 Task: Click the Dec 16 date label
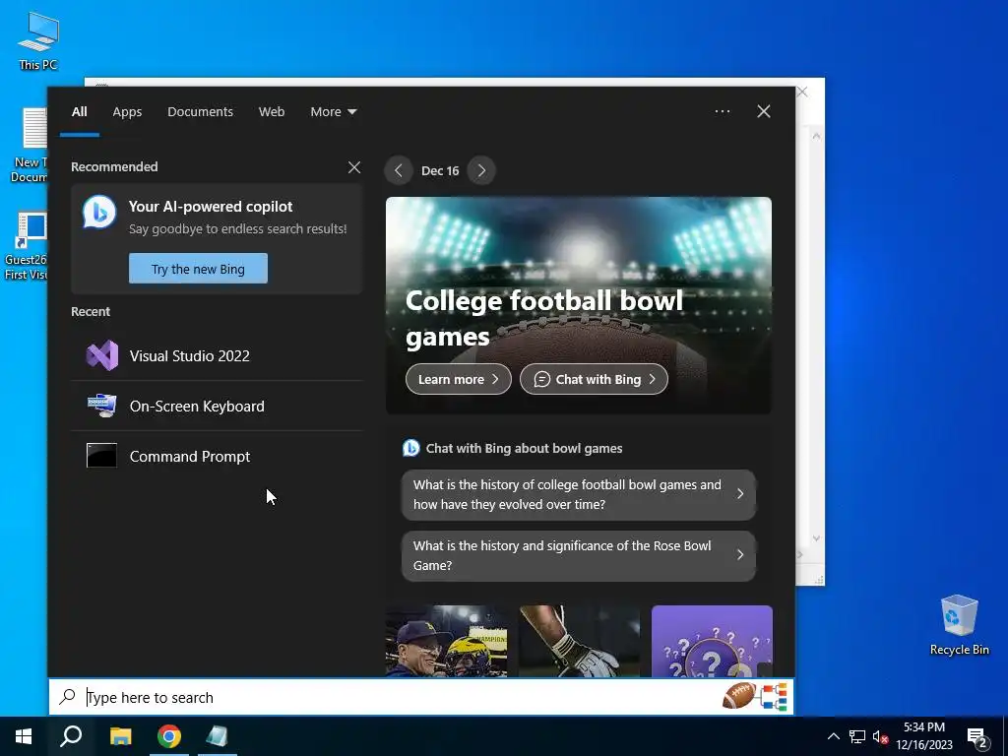click(440, 171)
